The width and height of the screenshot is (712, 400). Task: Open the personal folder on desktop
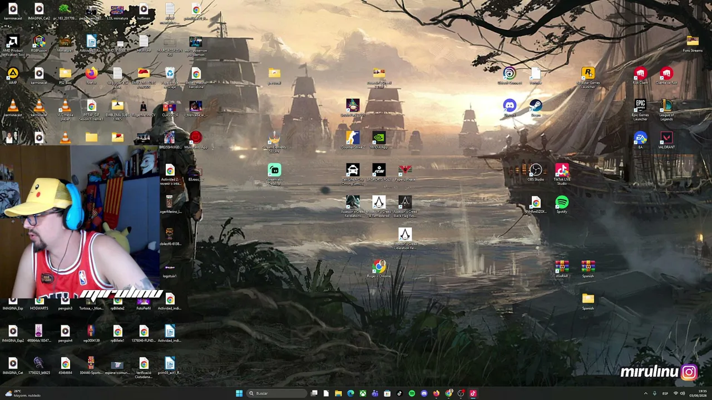274,76
